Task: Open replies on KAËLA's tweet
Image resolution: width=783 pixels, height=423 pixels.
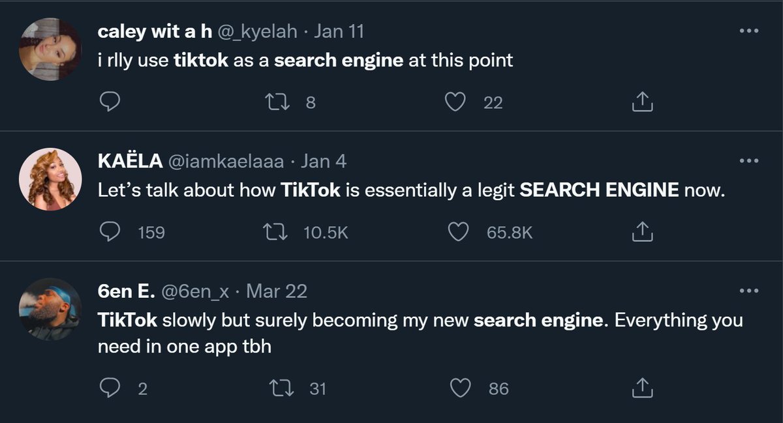Action: [x=110, y=232]
